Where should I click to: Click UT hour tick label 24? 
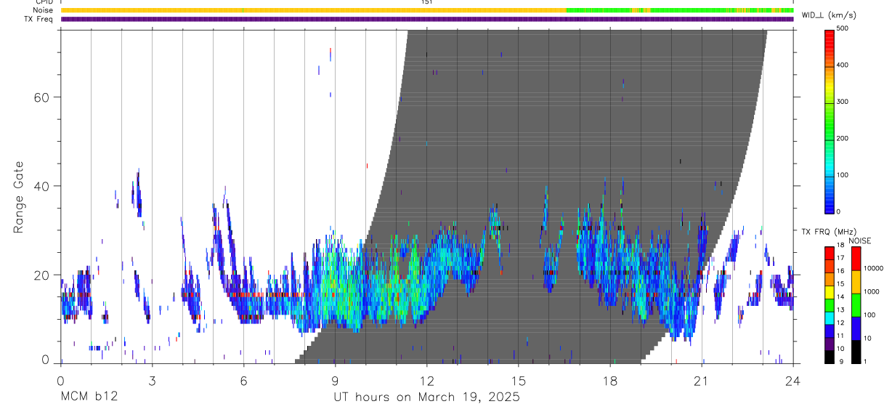pos(793,380)
